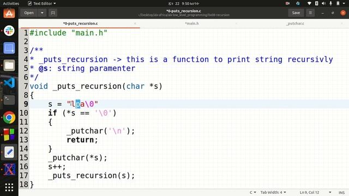Click the string "lpa\0" on line 9

click(x=82, y=104)
